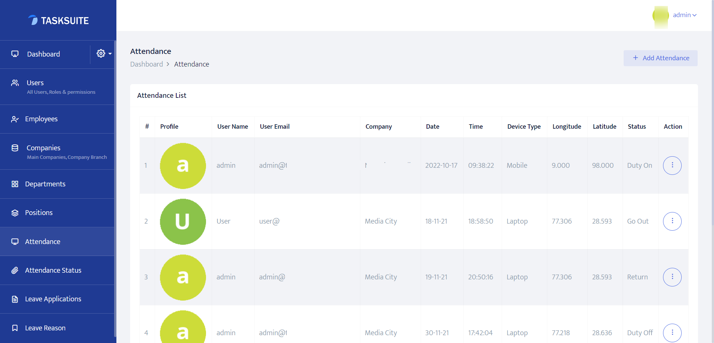Click the green 'U' profile avatar
The height and width of the screenshot is (343, 714).
point(183,221)
